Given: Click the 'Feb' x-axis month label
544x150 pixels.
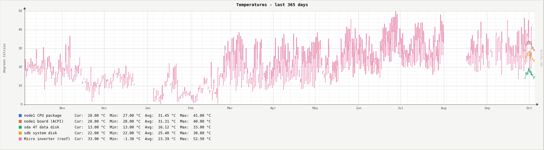Looking at the screenshot, I should 191,108.
